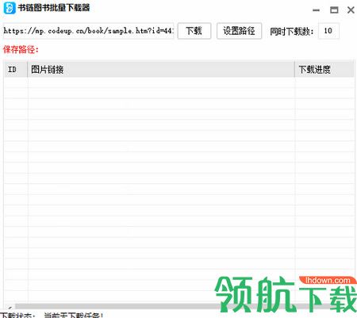Click the red 保存路径 label
Screen dimensions: 357x318
pos(21,49)
